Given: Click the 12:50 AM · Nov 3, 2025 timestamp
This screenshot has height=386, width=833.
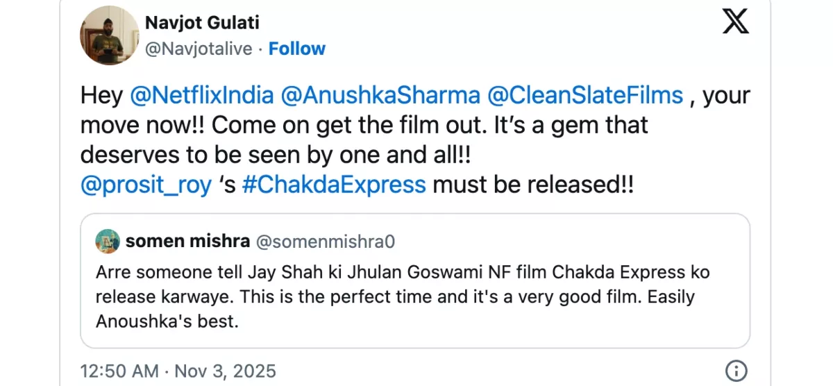Looking at the screenshot, I should point(178,370).
